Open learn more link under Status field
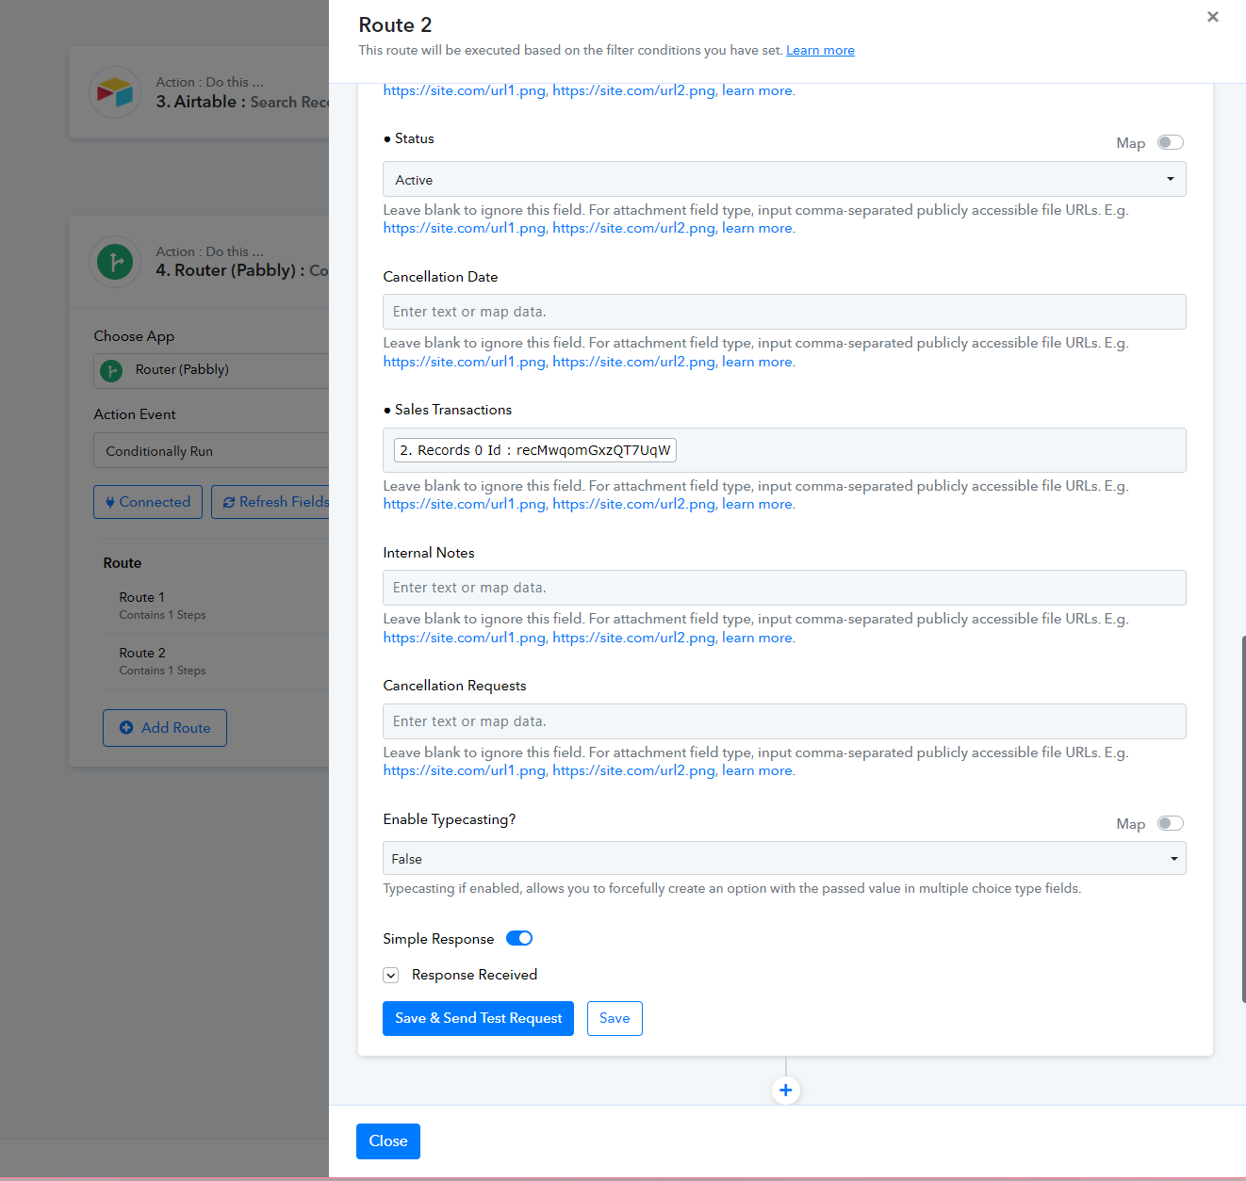This screenshot has width=1246, height=1181. coord(757,228)
